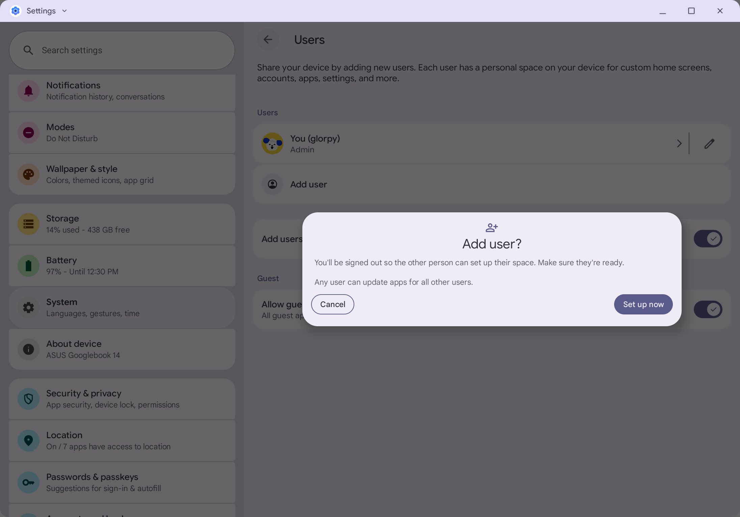740x517 pixels.
Task: Toggle the Allow guest switch
Action: (x=708, y=309)
